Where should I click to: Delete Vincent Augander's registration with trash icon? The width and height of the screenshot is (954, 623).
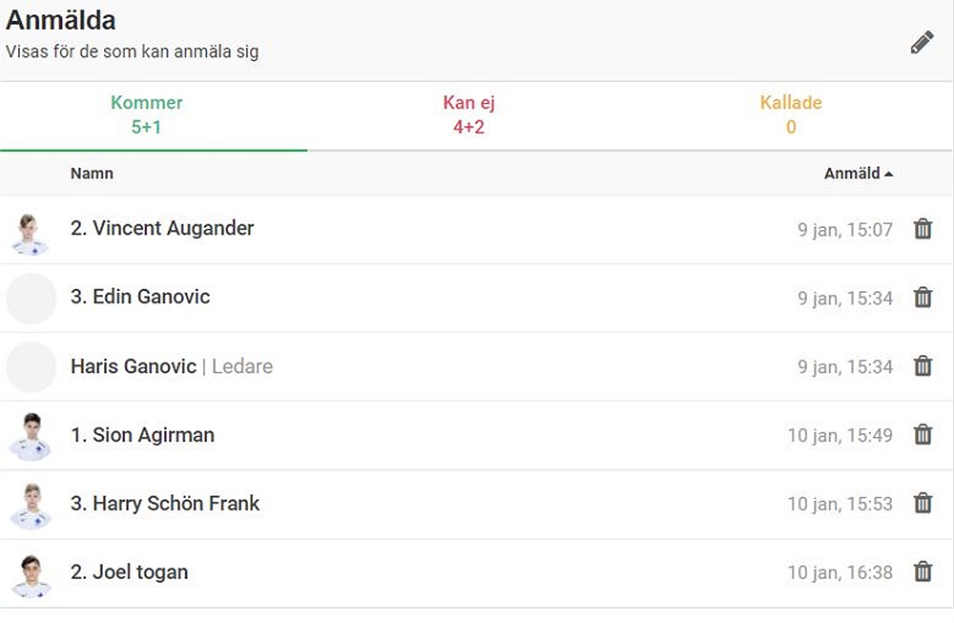(x=923, y=229)
